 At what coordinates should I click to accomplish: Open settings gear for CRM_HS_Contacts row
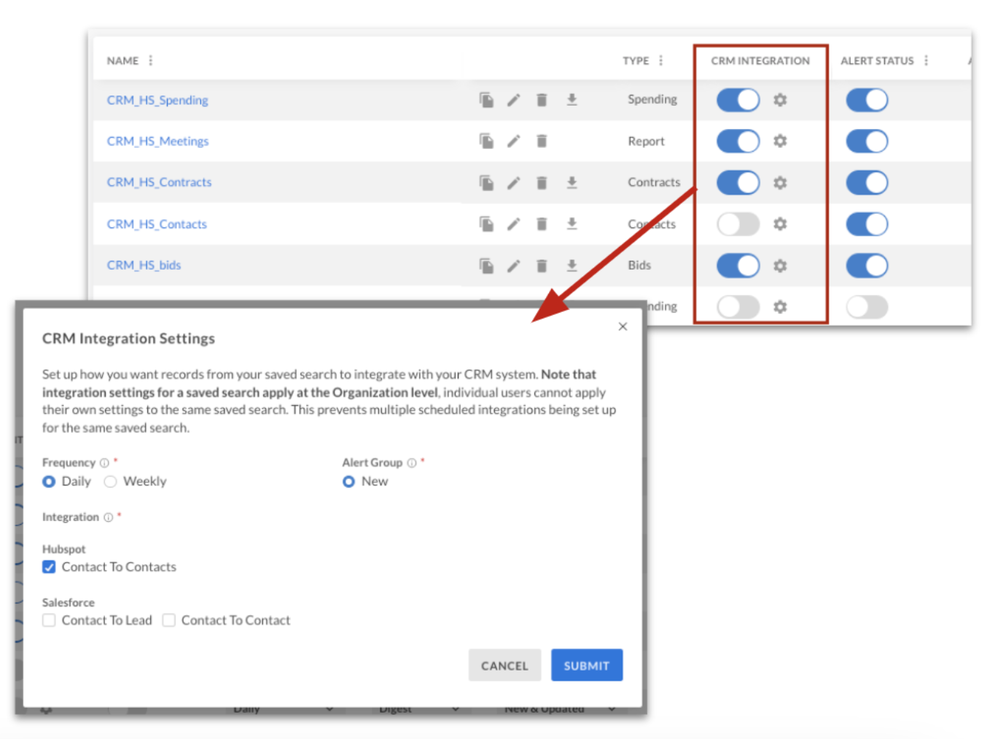[x=780, y=224]
